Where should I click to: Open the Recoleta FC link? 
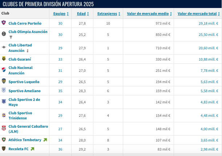19,149
